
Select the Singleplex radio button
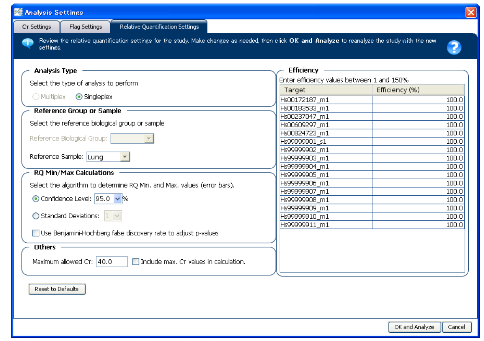(79, 97)
